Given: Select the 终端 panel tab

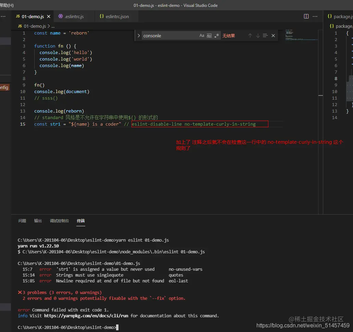Looking at the screenshot, I should pyautogui.click(x=80, y=221).
